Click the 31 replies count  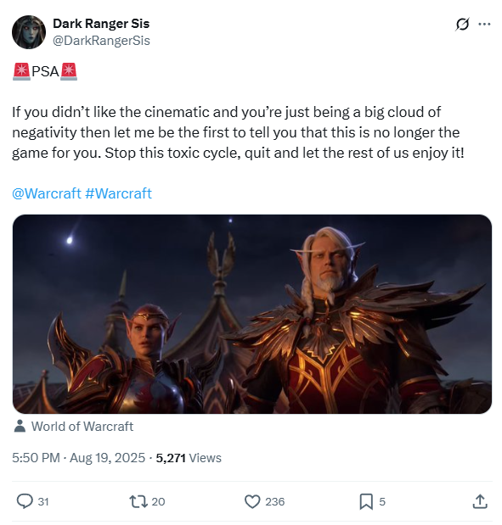click(x=43, y=501)
